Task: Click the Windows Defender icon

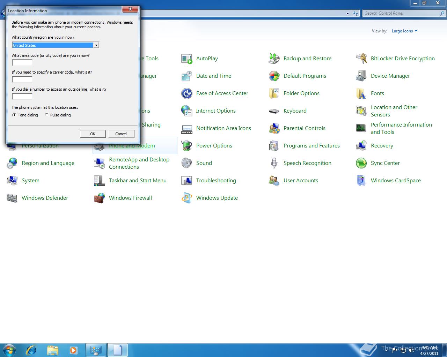Action: 12,198
